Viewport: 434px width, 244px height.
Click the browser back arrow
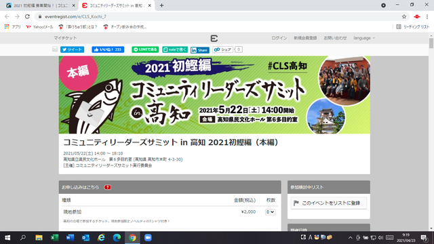7,16
